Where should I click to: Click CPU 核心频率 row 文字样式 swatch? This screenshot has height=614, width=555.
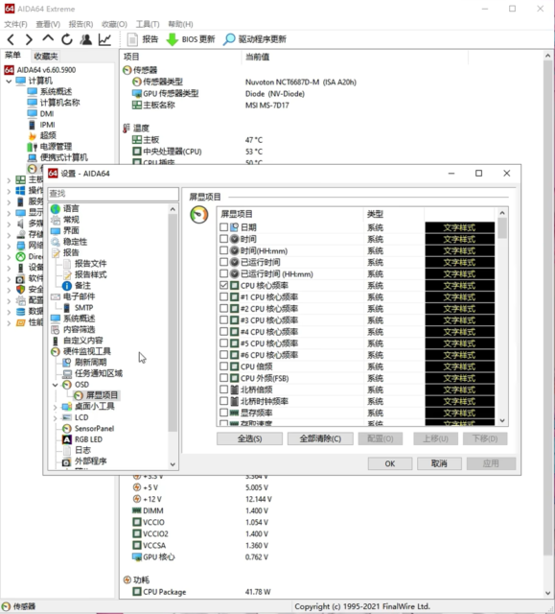click(x=459, y=286)
